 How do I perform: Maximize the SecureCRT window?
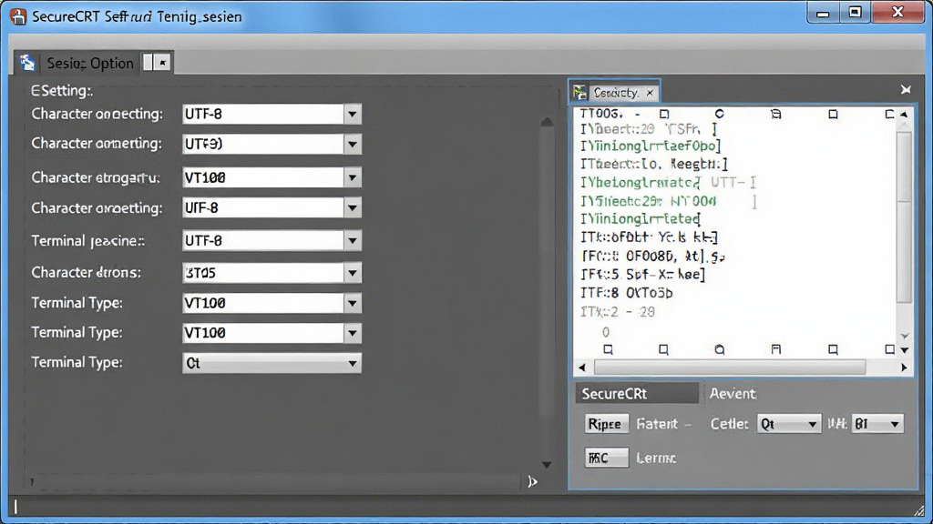coord(855,13)
